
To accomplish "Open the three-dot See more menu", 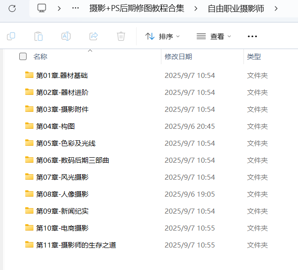I will pos(252,36).
